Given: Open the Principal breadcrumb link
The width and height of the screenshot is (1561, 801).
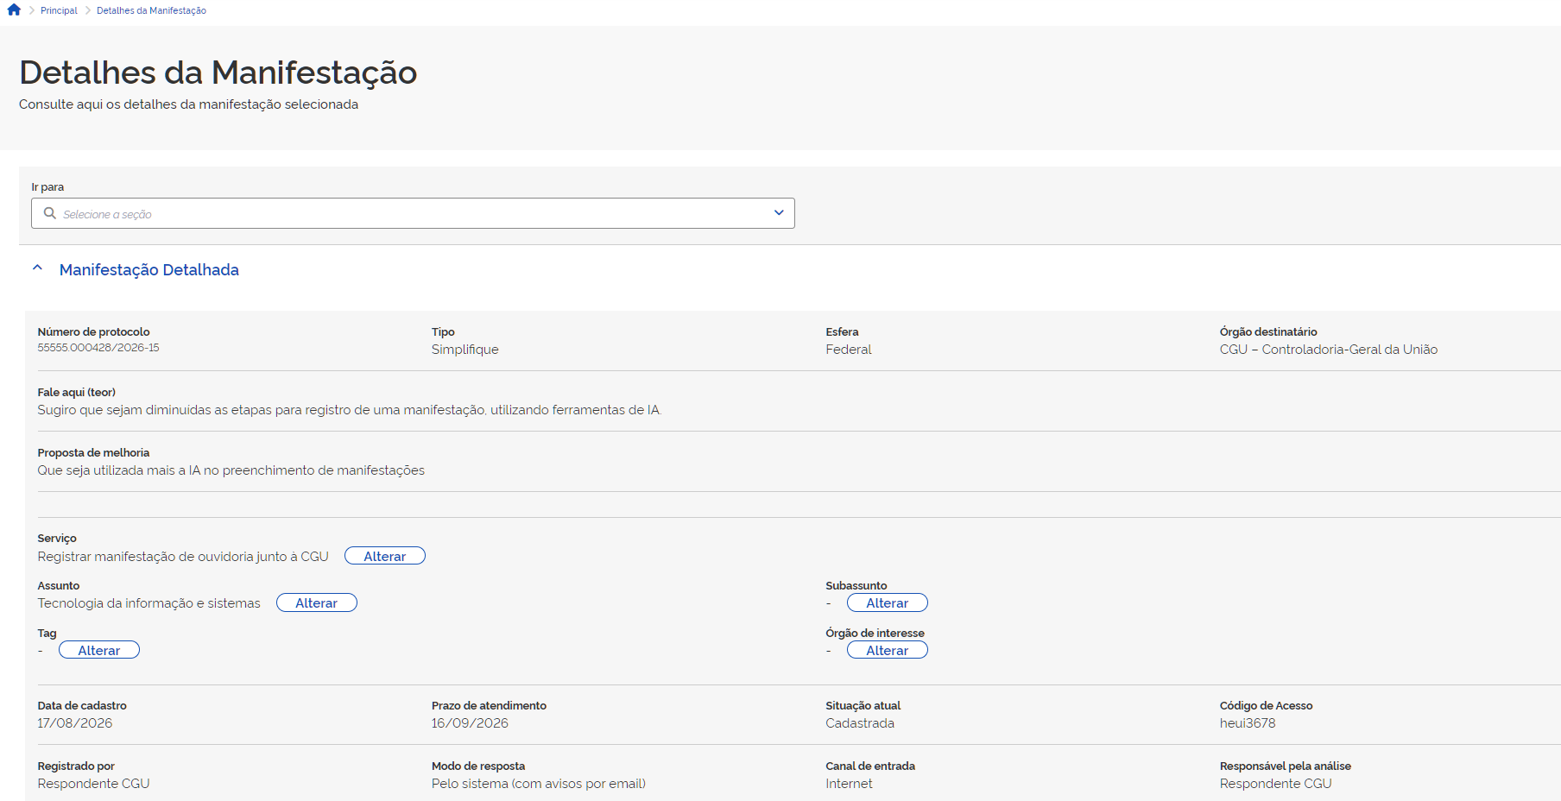Looking at the screenshot, I should (59, 10).
